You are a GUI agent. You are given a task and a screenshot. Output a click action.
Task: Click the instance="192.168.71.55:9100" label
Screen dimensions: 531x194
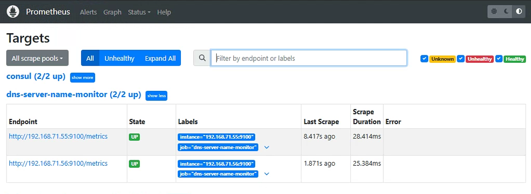(x=217, y=137)
